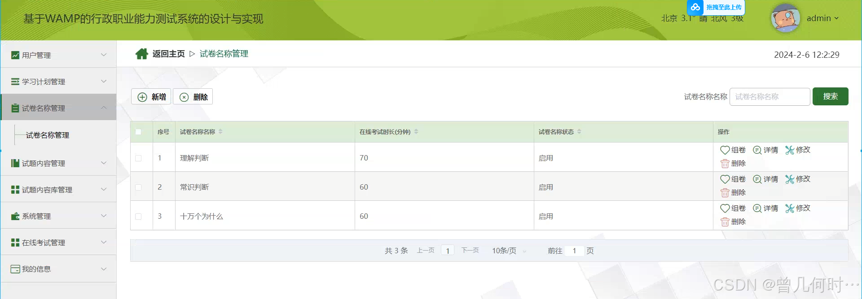
Task: Click the 理解判断 name cell
Action: [x=265, y=158]
